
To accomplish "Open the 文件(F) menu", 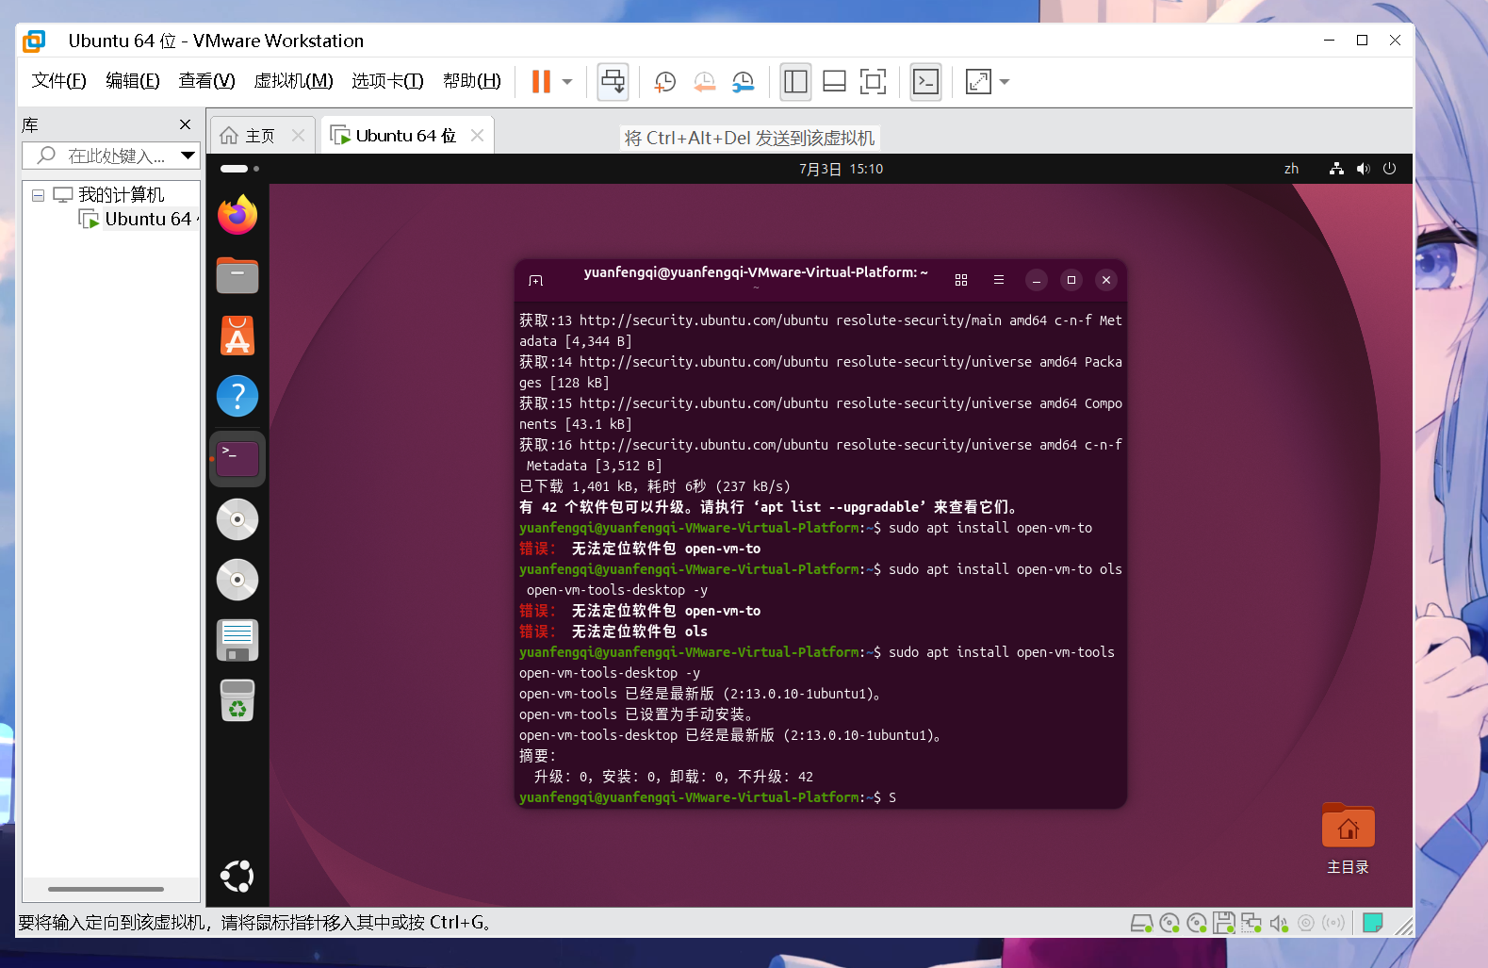I will (x=58, y=81).
